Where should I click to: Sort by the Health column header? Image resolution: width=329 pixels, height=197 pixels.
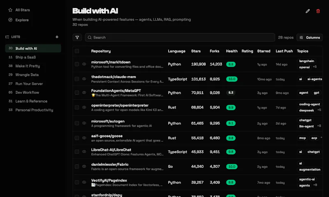(232, 51)
